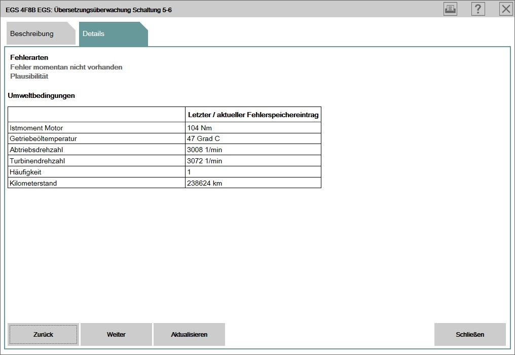This screenshot has width=515, height=355.
Task: Close the window with the X icon
Action: click(x=506, y=9)
